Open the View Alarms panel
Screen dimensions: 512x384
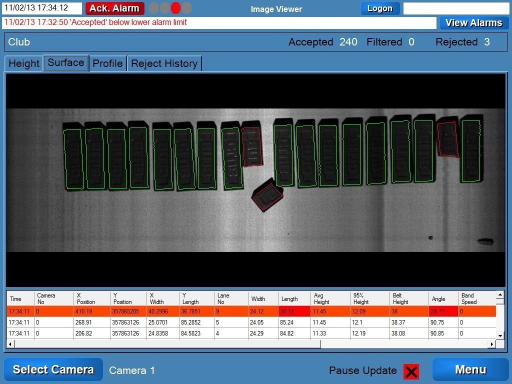473,22
